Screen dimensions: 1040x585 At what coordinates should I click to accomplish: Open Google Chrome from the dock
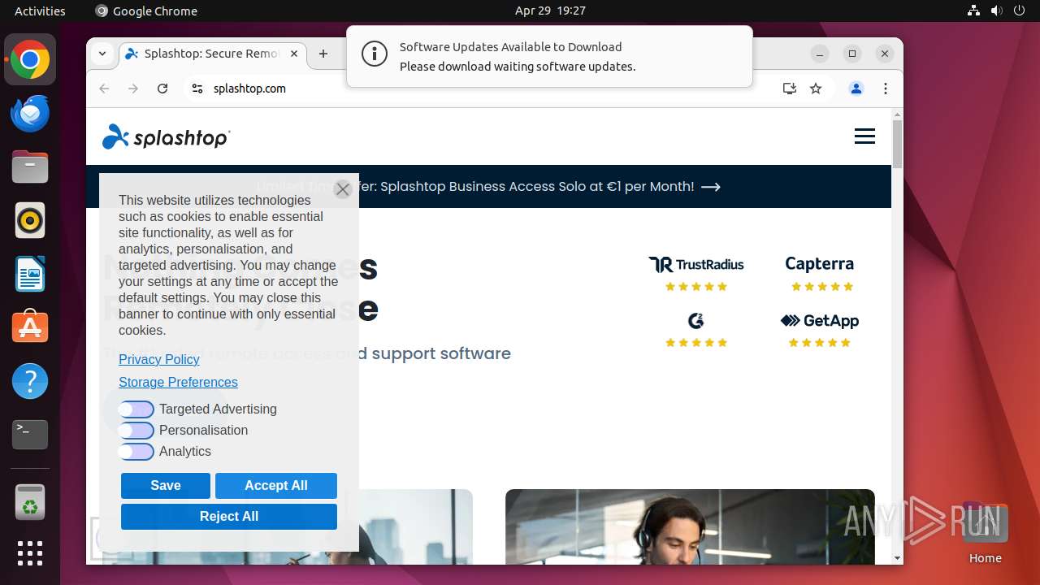(x=30, y=60)
